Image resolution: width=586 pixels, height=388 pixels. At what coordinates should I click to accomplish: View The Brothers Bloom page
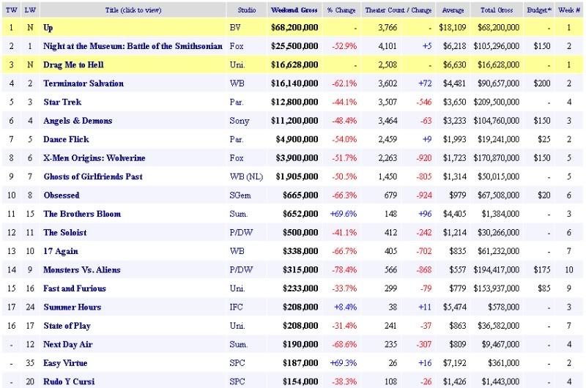click(82, 214)
